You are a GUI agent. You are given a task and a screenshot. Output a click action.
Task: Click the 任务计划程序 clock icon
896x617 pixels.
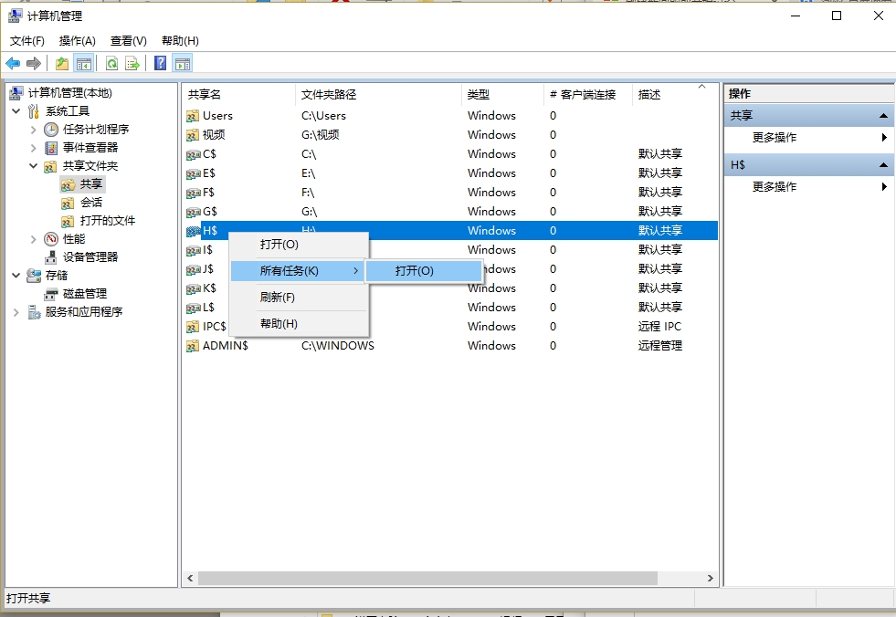51,129
